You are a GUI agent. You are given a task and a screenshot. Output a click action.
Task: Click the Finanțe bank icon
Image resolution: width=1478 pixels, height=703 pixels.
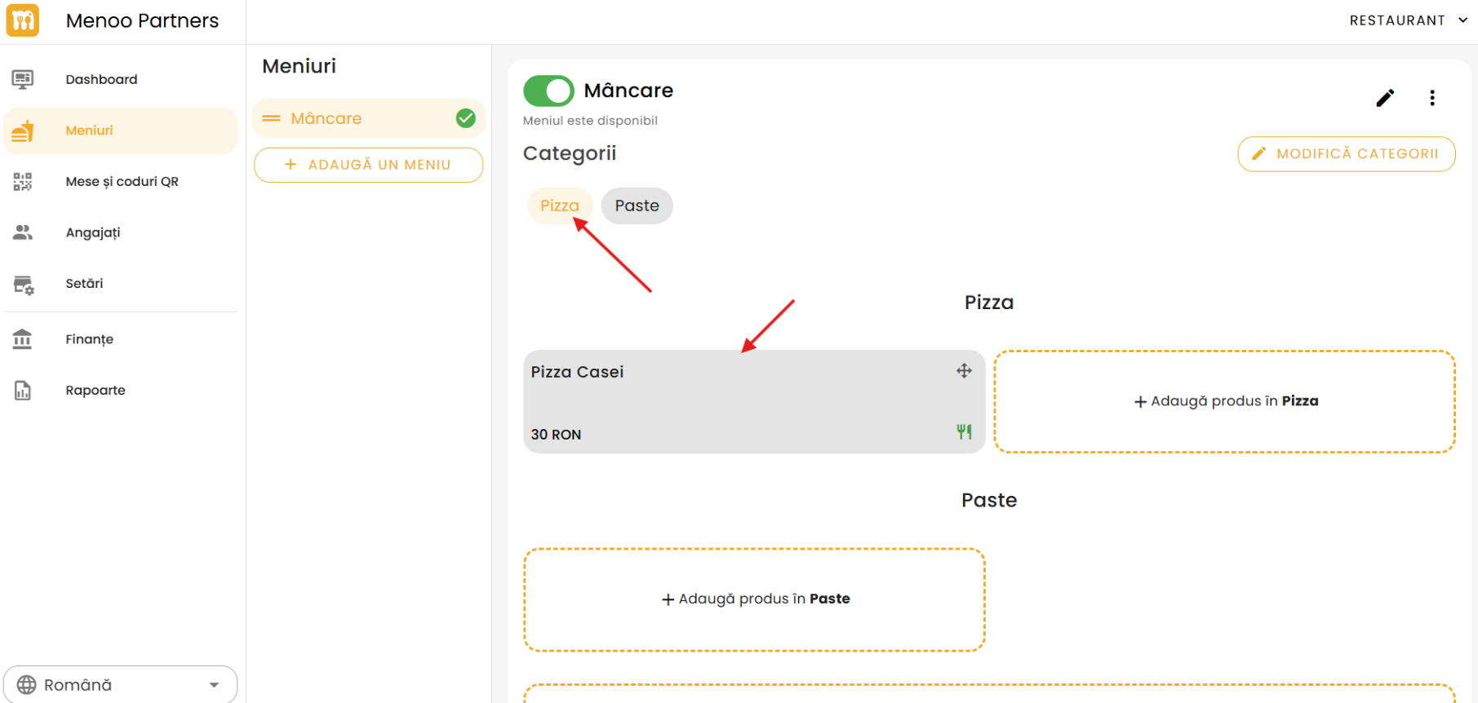(23, 339)
